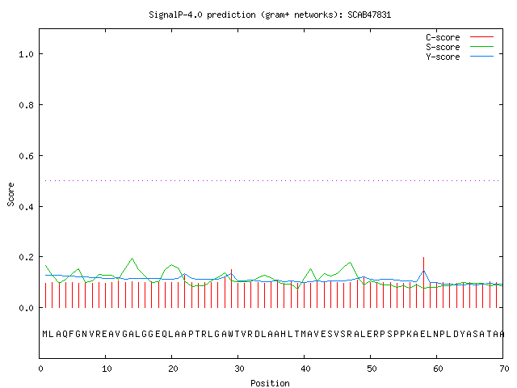Screen dimensions: 517x388
Task: Click the Position x-axis label
Action: click(x=270, y=383)
